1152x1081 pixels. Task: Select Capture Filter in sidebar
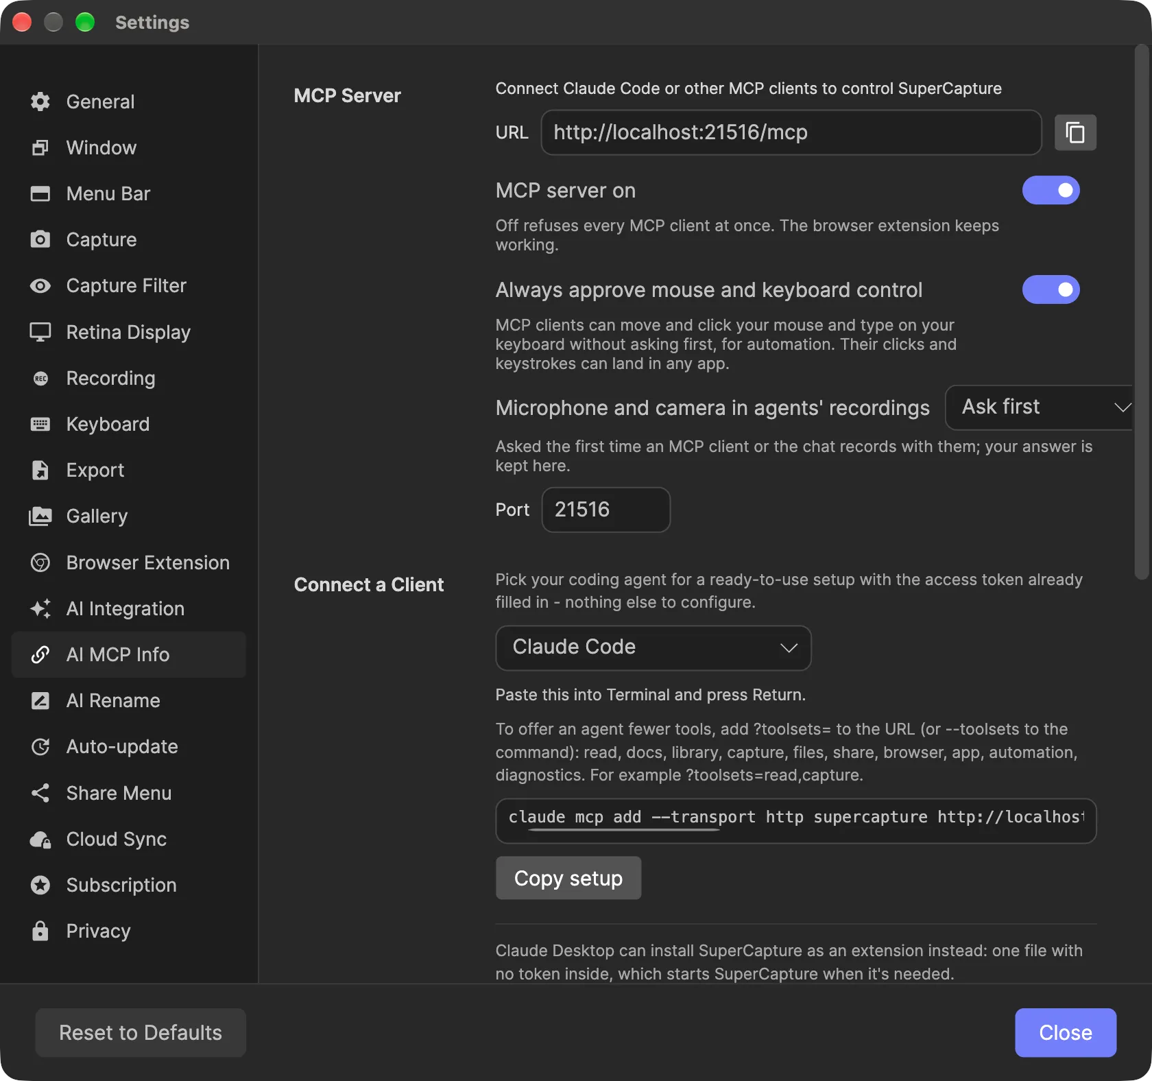(x=129, y=285)
